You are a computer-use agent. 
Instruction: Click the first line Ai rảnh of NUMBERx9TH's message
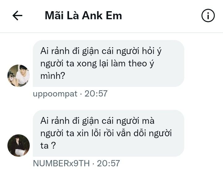[x=97, y=121]
